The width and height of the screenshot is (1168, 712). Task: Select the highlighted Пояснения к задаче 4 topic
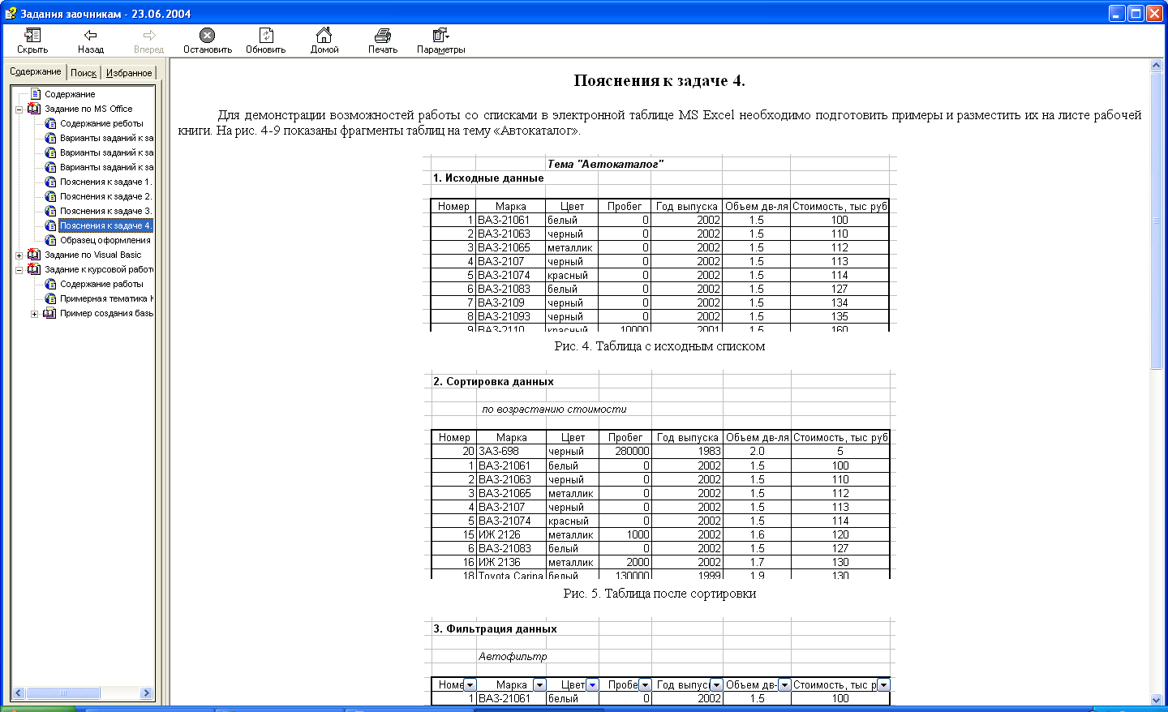pos(105,225)
